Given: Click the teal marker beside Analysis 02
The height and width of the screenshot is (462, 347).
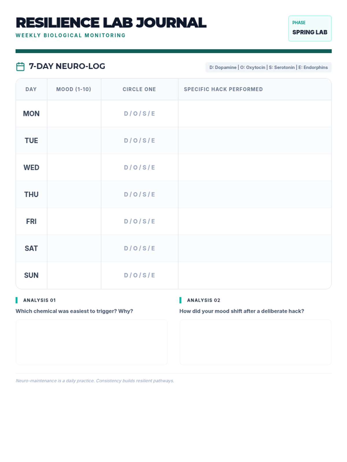Looking at the screenshot, I should coord(180,300).
